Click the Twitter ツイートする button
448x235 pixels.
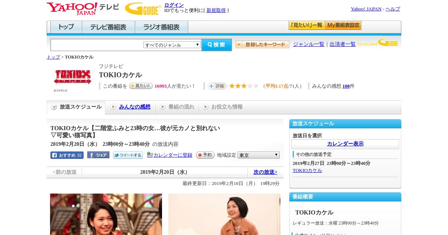pos(128,155)
